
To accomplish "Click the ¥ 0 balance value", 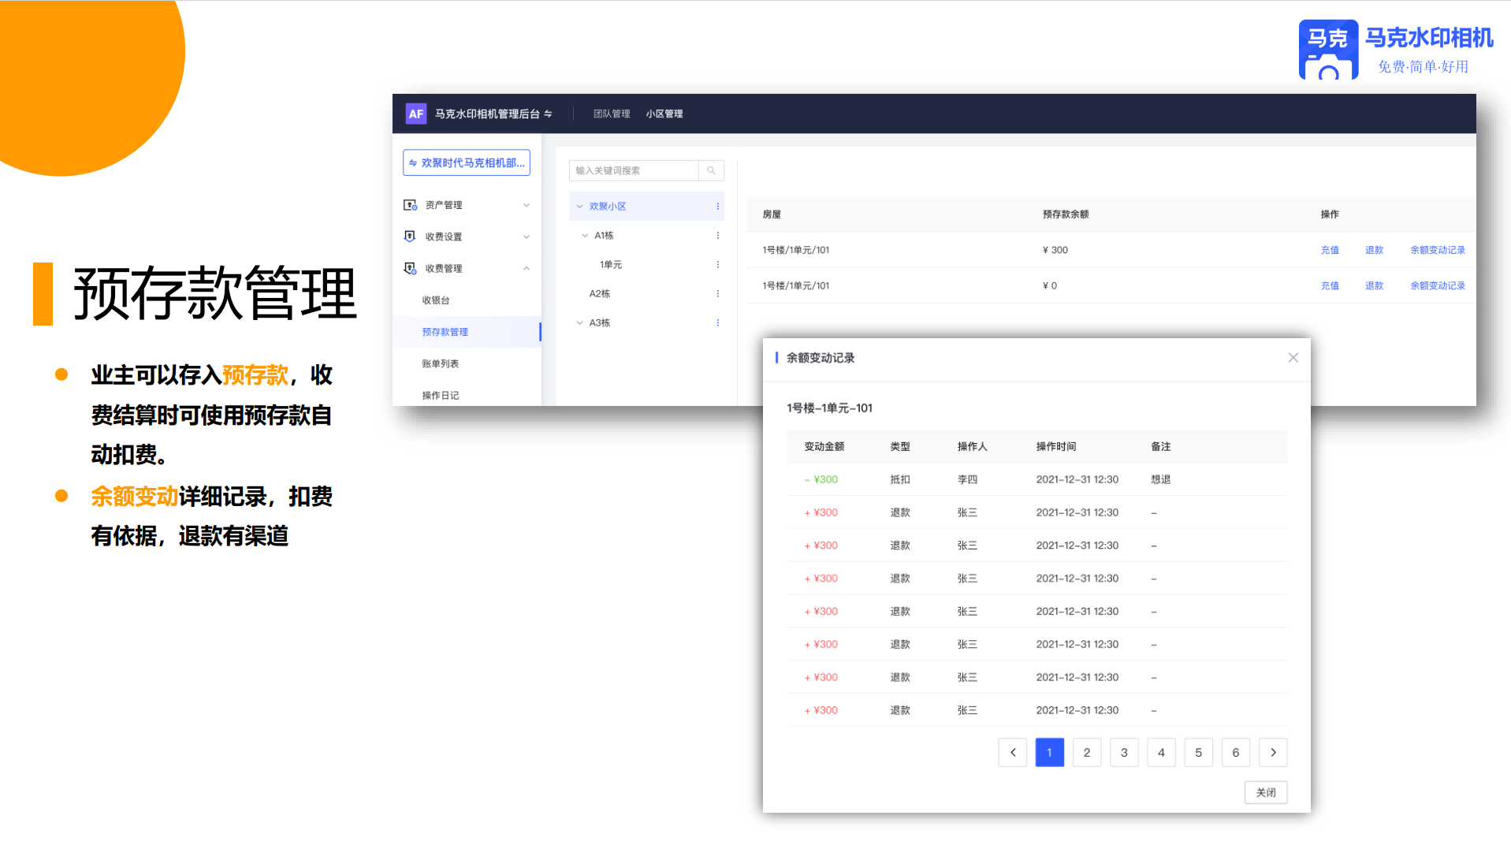I will [x=1050, y=286].
